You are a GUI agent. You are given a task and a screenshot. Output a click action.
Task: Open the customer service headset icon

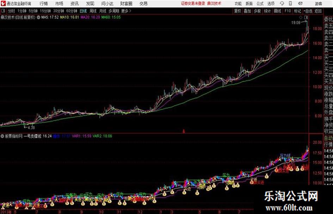282,4
